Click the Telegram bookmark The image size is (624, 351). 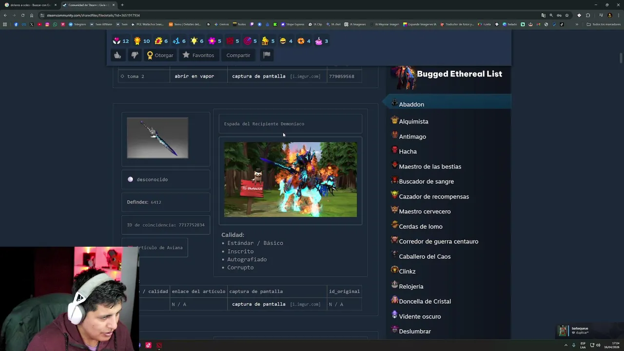pos(78,24)
